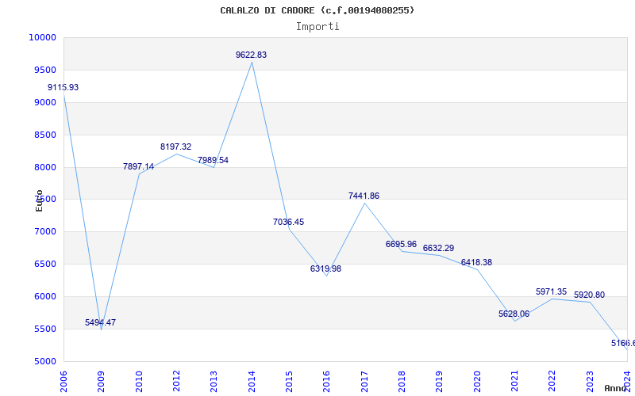This screenshot has width=635, height=396.
Task: Click the 2013 year axis label
Action: (214, 382)
